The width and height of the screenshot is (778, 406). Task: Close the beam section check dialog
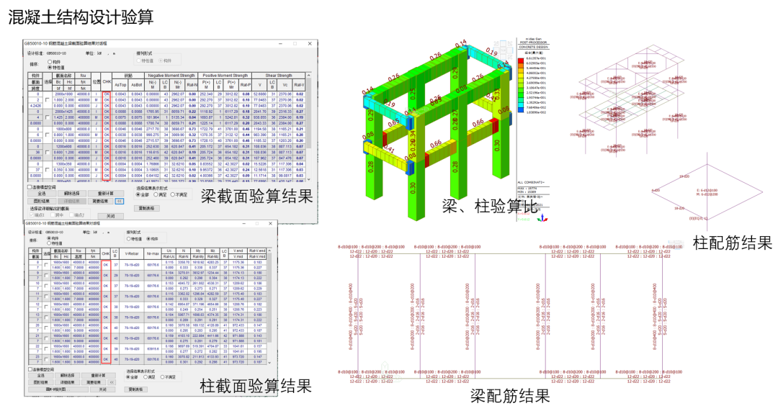click(x=310, y=44)
